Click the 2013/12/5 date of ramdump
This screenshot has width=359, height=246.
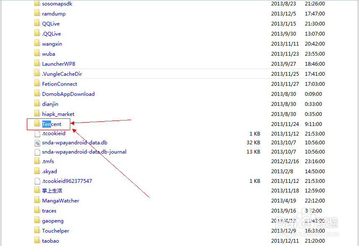pyautogui.click(x=284, y=14)
